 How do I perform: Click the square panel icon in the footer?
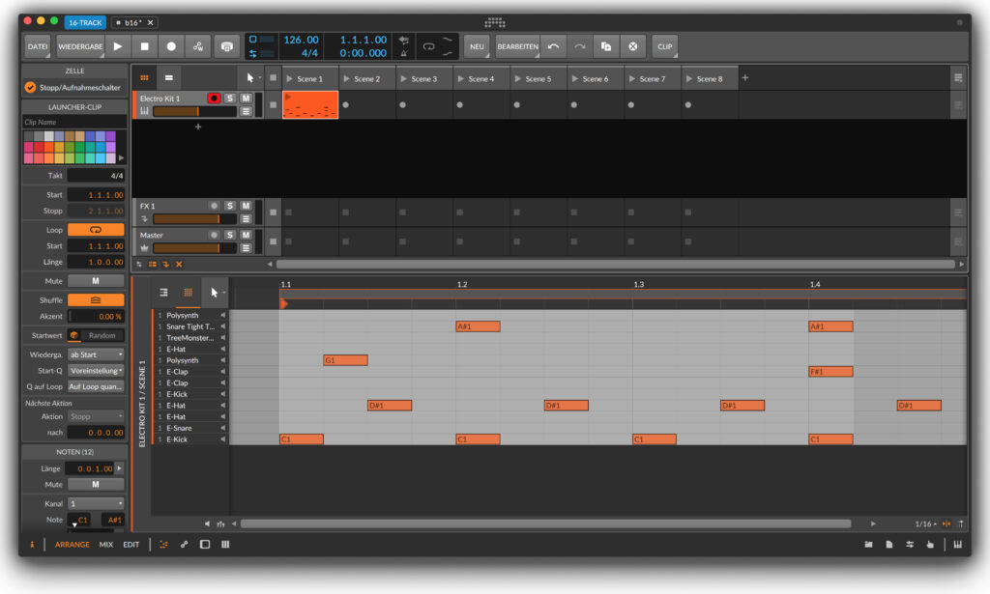(205, 544)
